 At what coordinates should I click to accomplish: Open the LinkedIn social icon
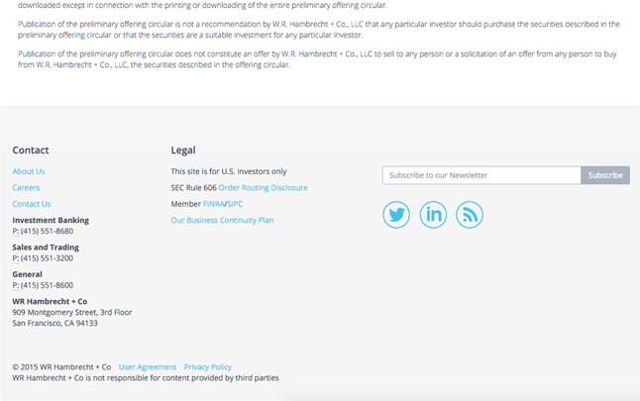433,215
